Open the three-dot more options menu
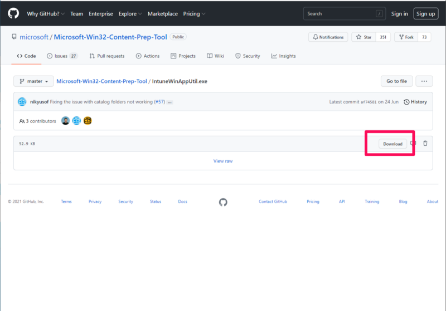This screenshot has width=446, height=311. point(424,81)
